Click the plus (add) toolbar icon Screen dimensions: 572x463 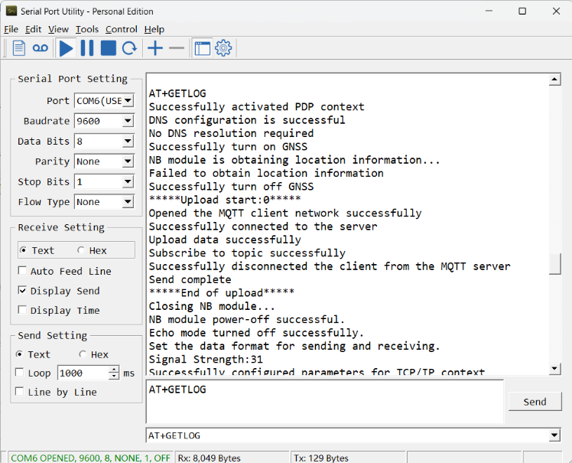click(155, 48)
